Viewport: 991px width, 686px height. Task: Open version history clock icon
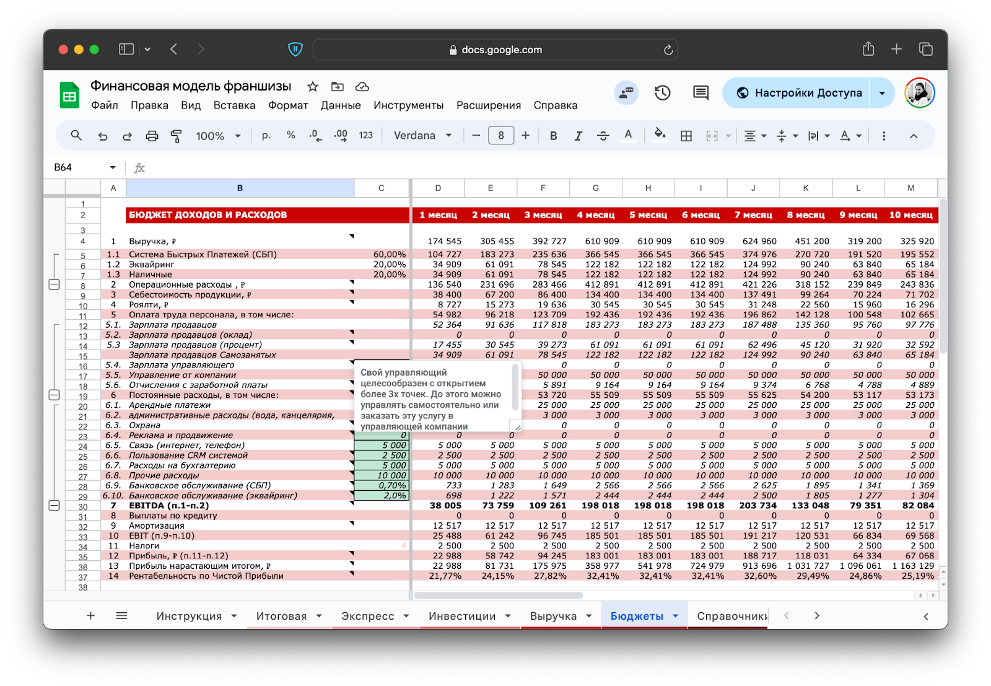click(x=662, y=93)
